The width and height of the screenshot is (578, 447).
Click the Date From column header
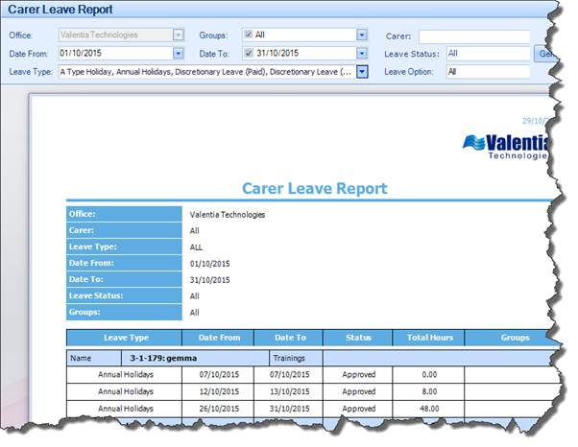point(218,338)
